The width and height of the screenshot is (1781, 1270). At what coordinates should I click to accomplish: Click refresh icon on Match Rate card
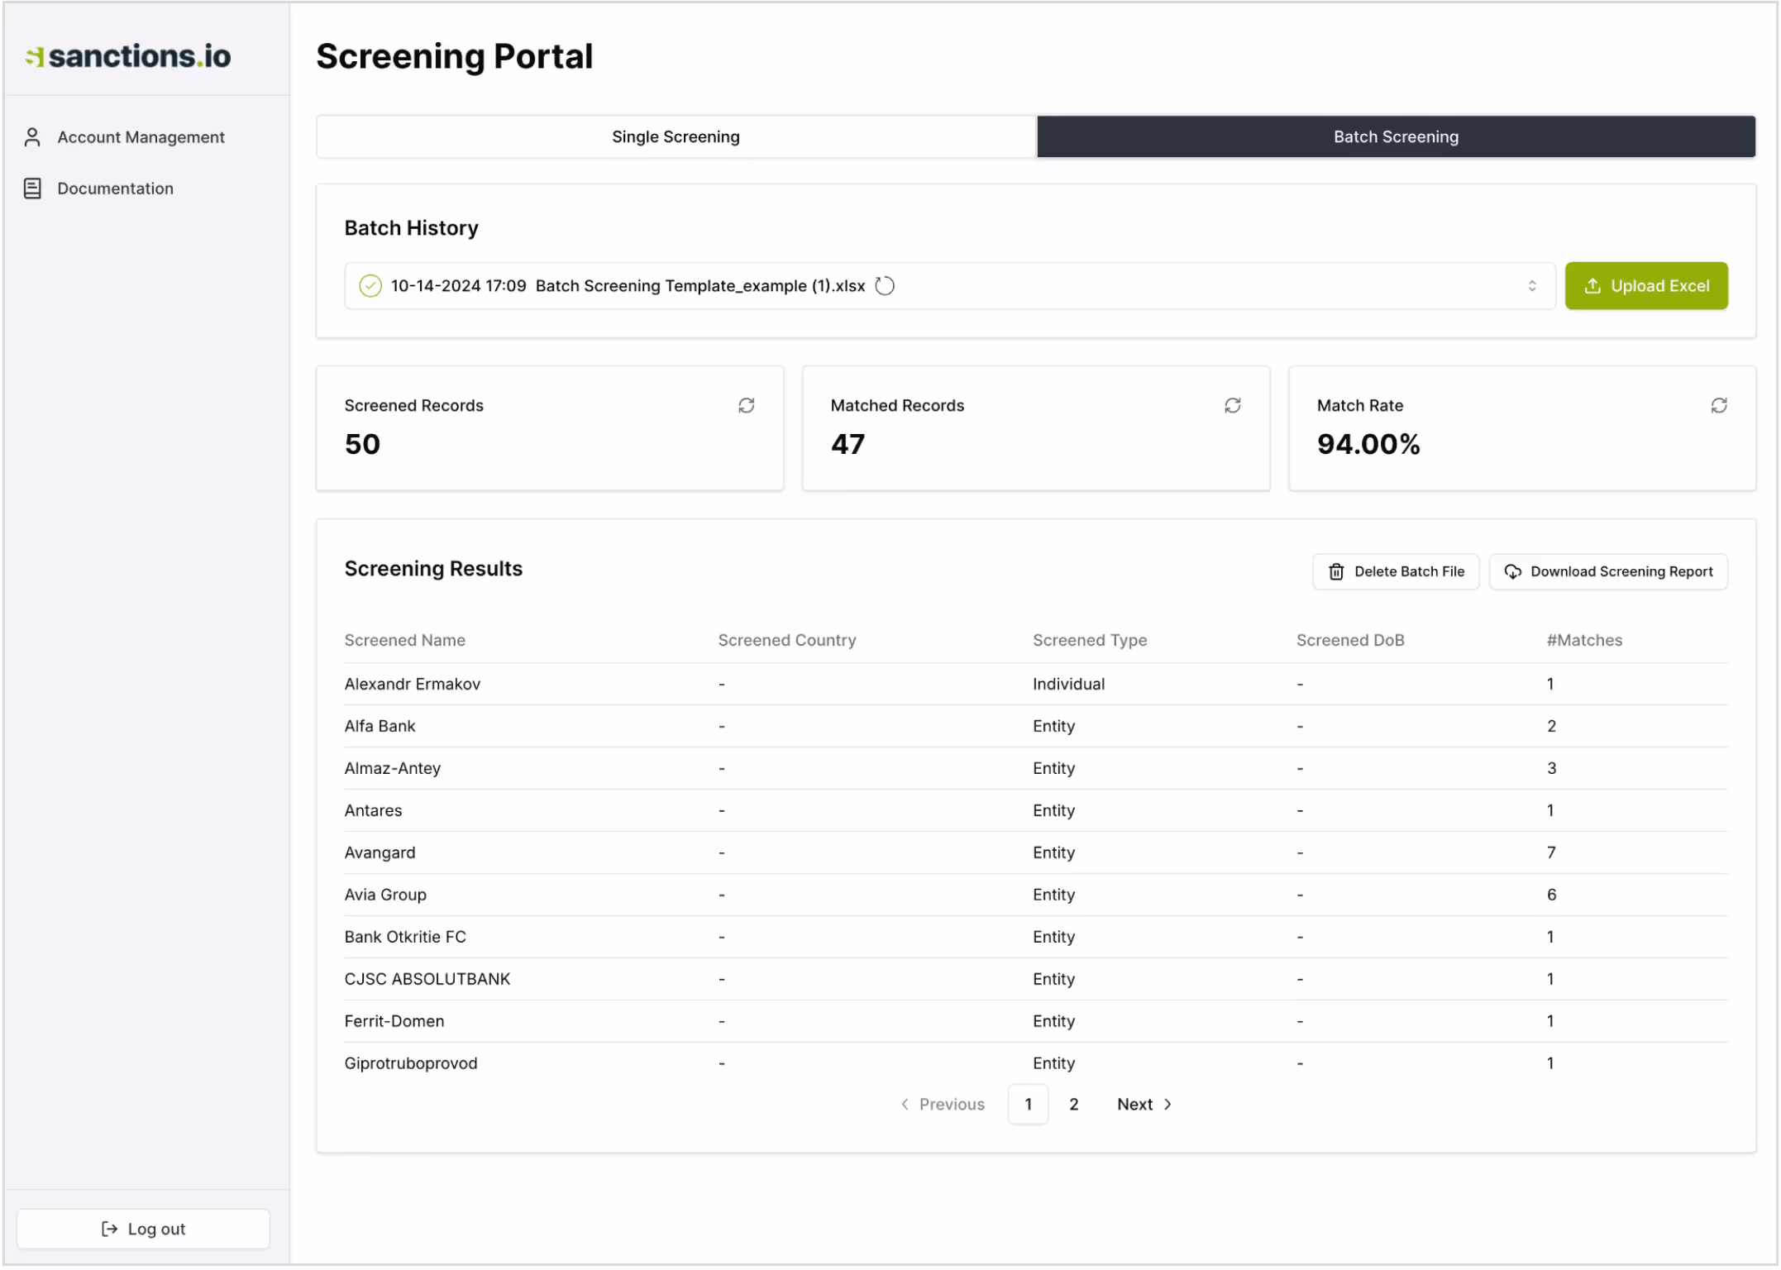(x=1718, y=405)
